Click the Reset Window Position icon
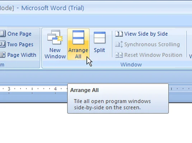The image size is (192, 143). tap(119, 55)
